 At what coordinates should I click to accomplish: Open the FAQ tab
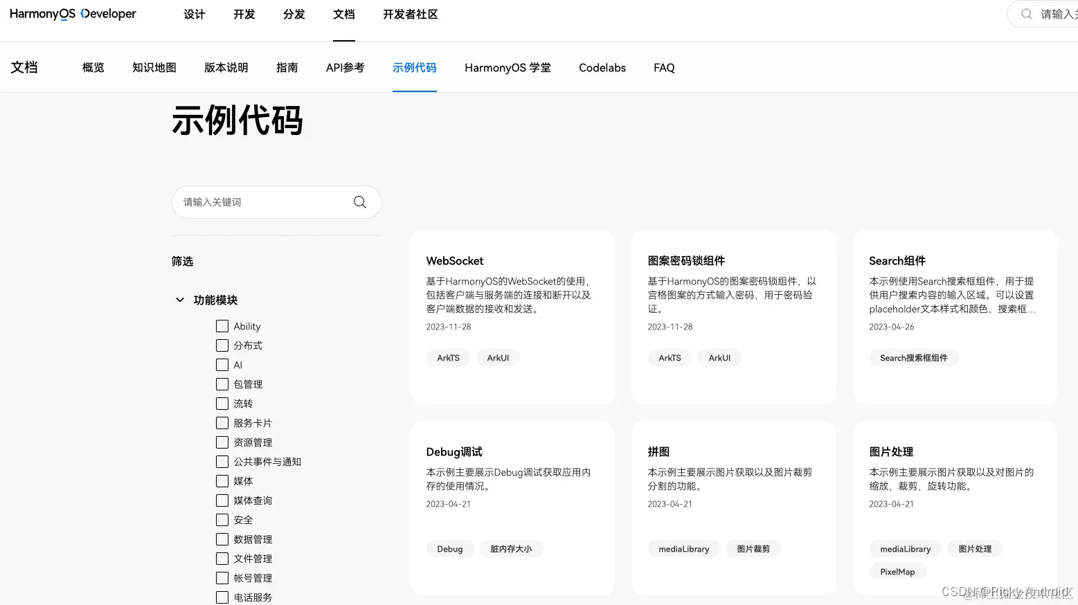pos(664,68)
